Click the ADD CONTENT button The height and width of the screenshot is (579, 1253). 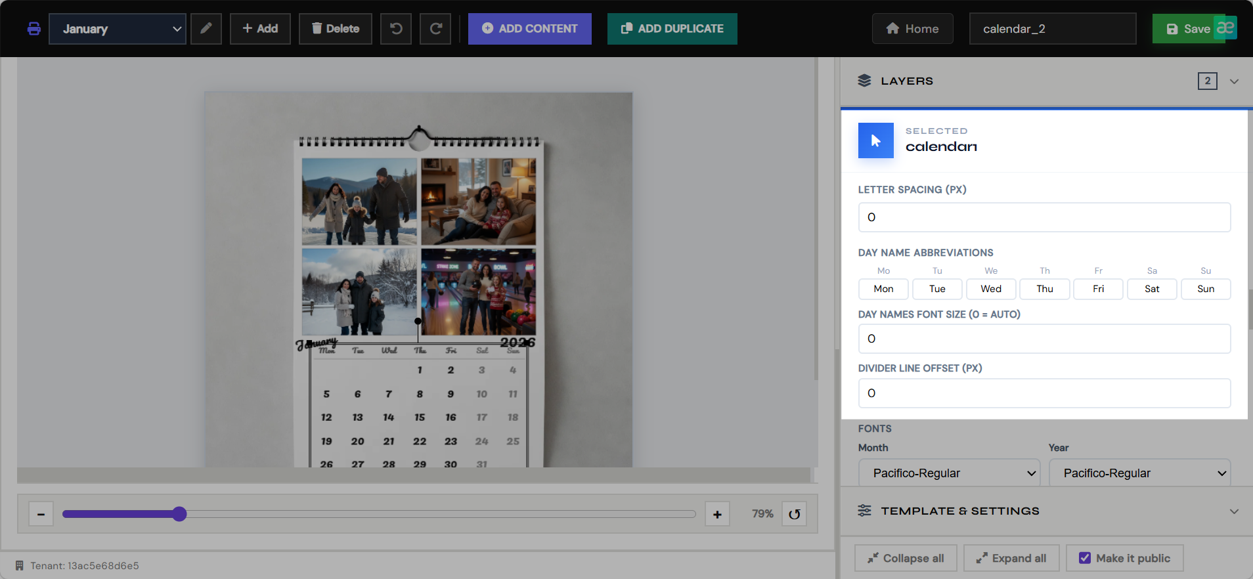click(x=530, y=29)
